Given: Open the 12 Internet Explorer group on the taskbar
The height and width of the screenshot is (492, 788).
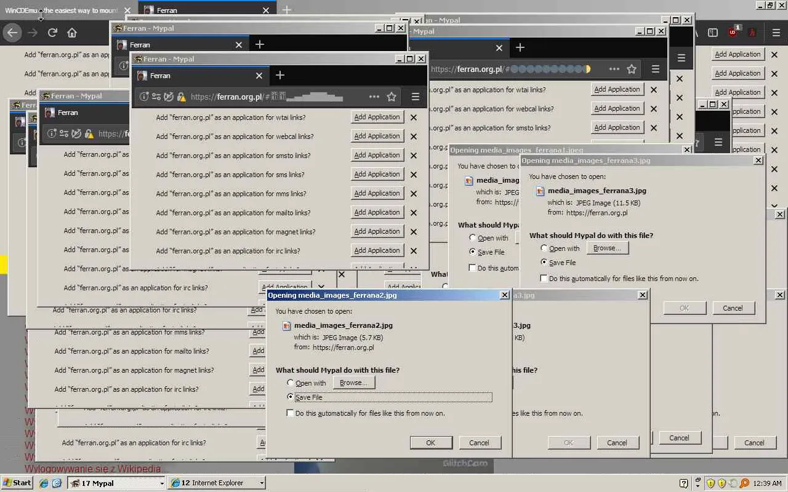Looking at the screenshot, I should pyautogui.click(x=217, y=483).
